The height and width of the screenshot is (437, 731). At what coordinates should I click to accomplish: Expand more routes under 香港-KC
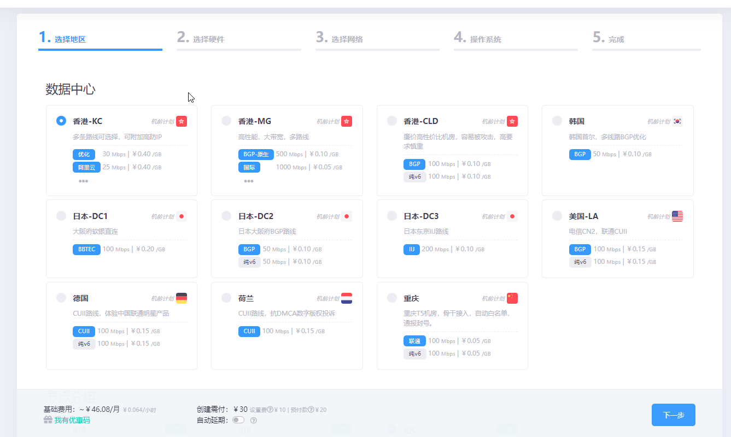click(83, 181)
